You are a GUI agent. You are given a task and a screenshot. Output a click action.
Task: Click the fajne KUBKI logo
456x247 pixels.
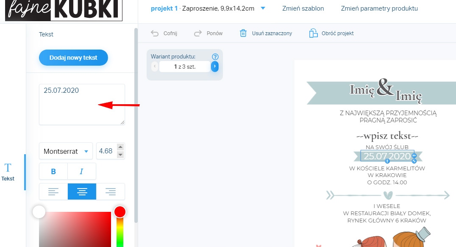click(64, 10)
